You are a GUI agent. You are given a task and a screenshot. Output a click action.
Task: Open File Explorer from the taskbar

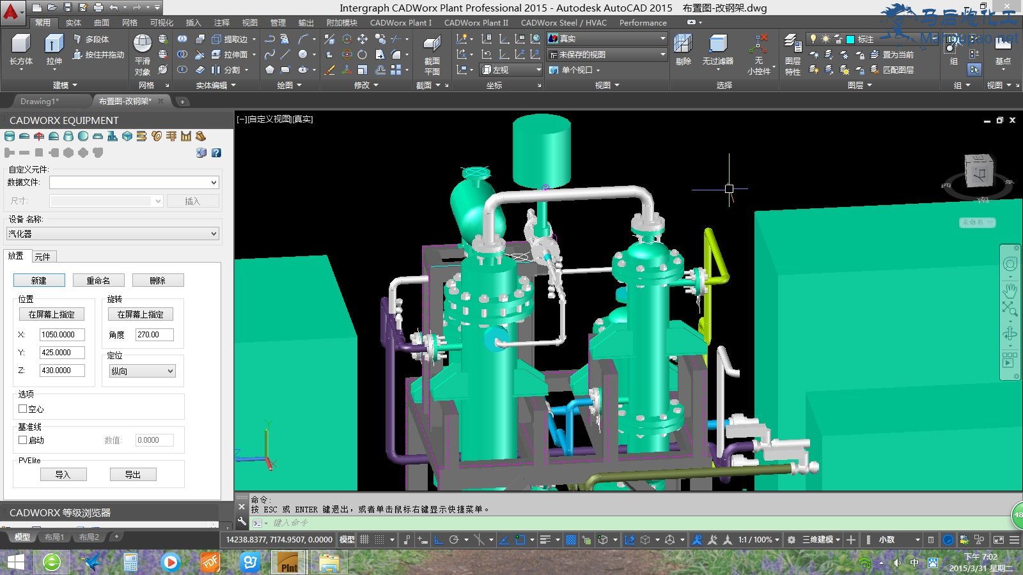pyautogui.click(x=329, y=562)
